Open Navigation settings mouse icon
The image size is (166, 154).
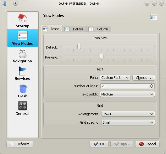click(23, 53)
